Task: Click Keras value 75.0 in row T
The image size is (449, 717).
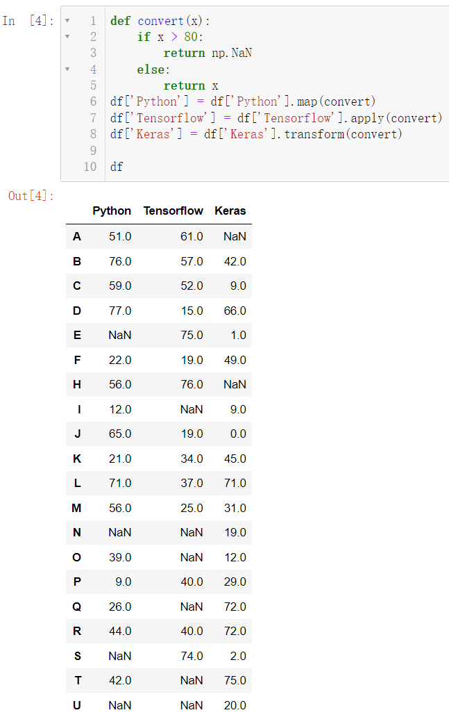Action: pyautogui.click(x=235, y=680)
